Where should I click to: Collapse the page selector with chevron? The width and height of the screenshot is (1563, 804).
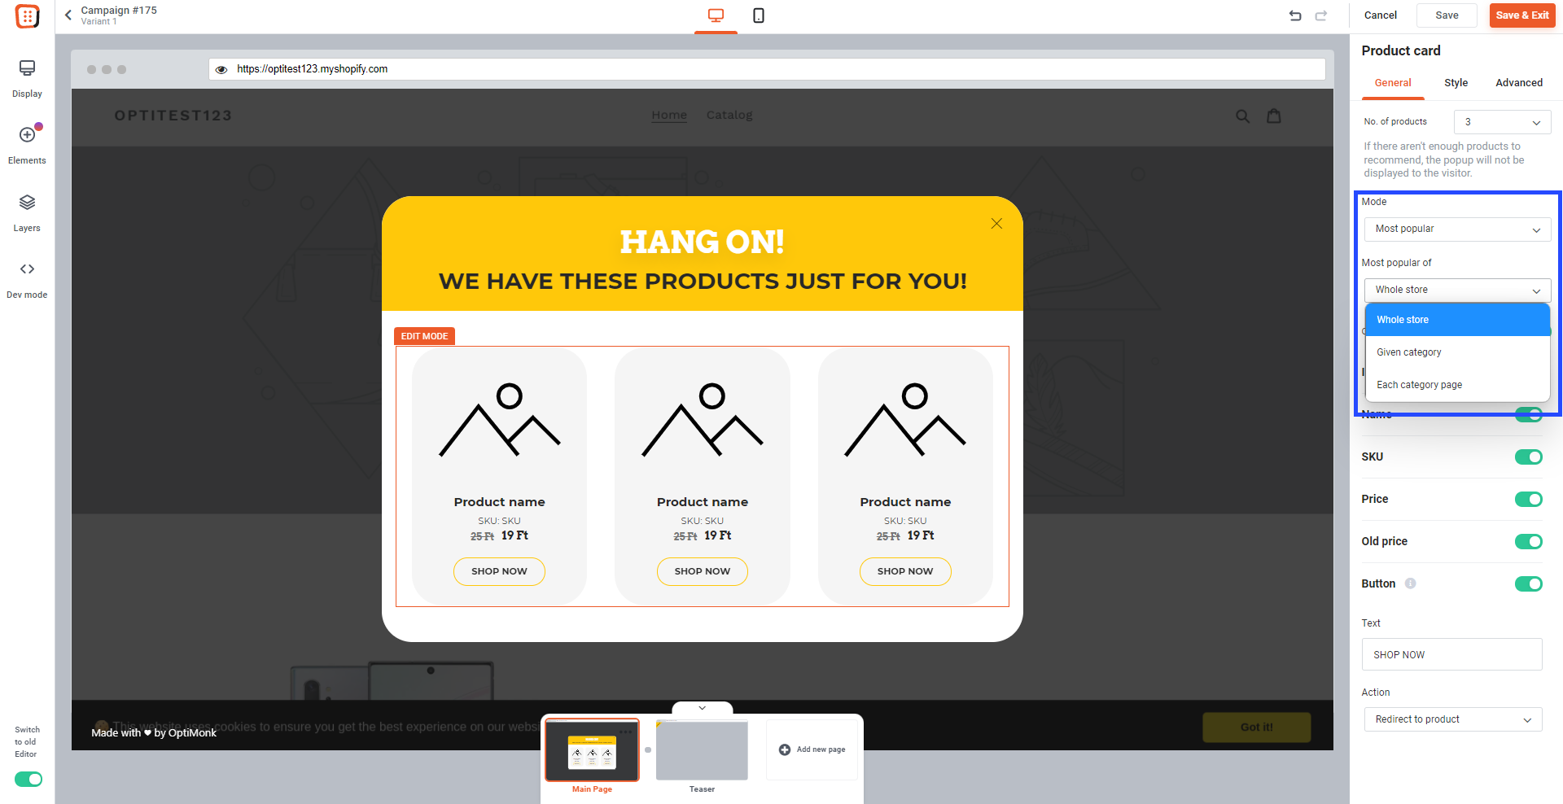(x=703, y=708)
